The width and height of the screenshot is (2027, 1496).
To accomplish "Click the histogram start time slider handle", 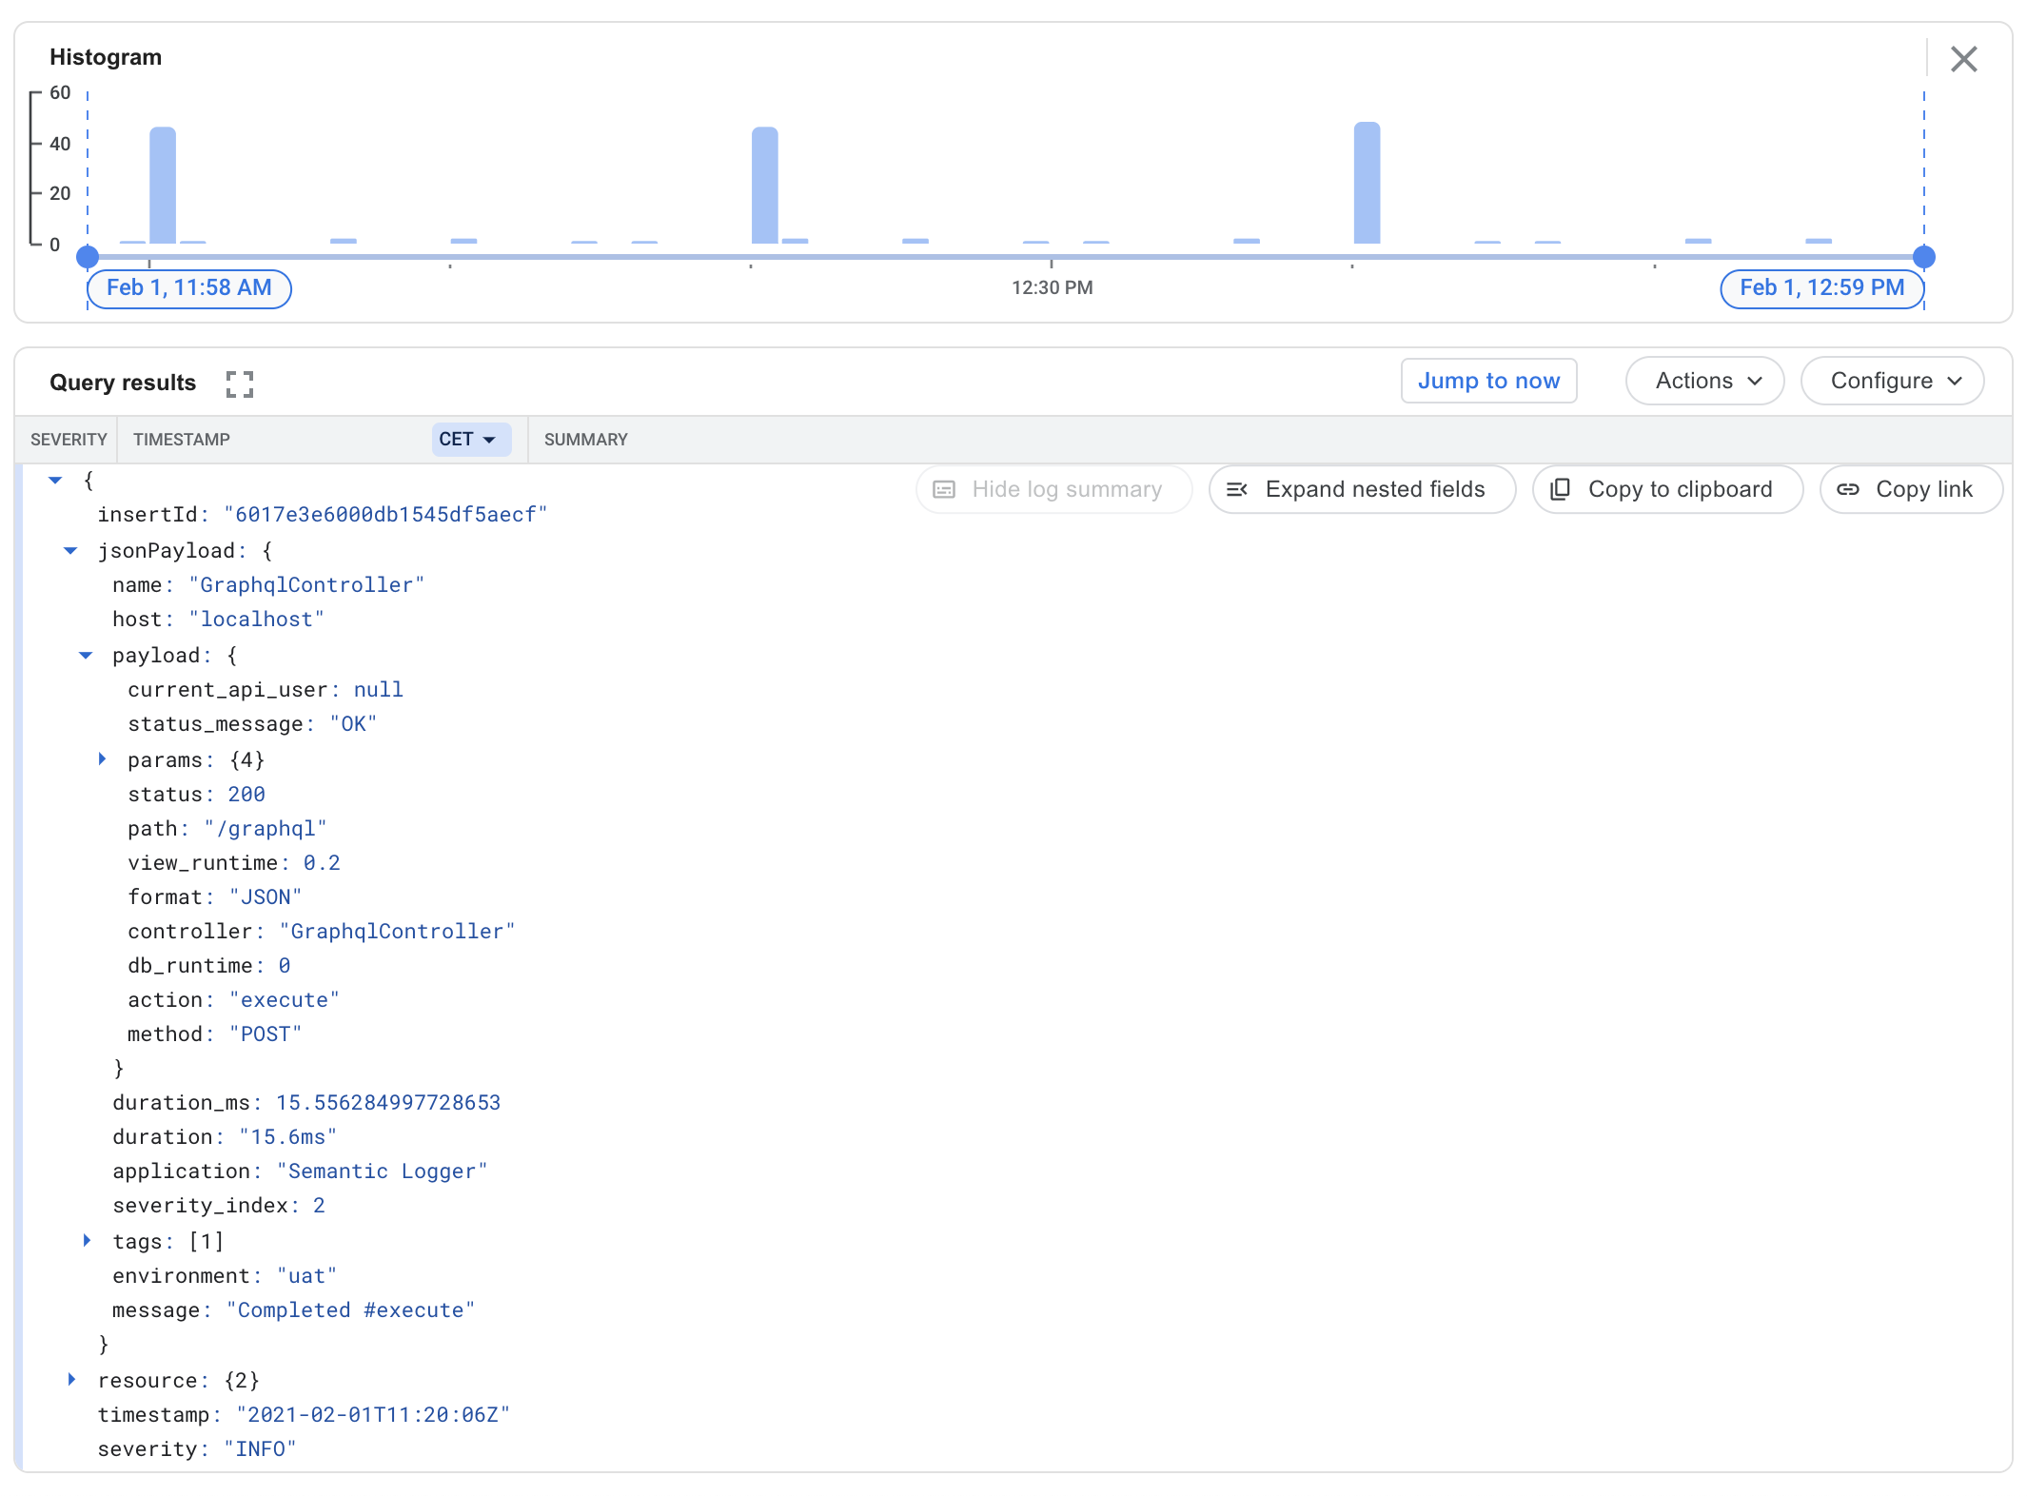I will [88, 257].
